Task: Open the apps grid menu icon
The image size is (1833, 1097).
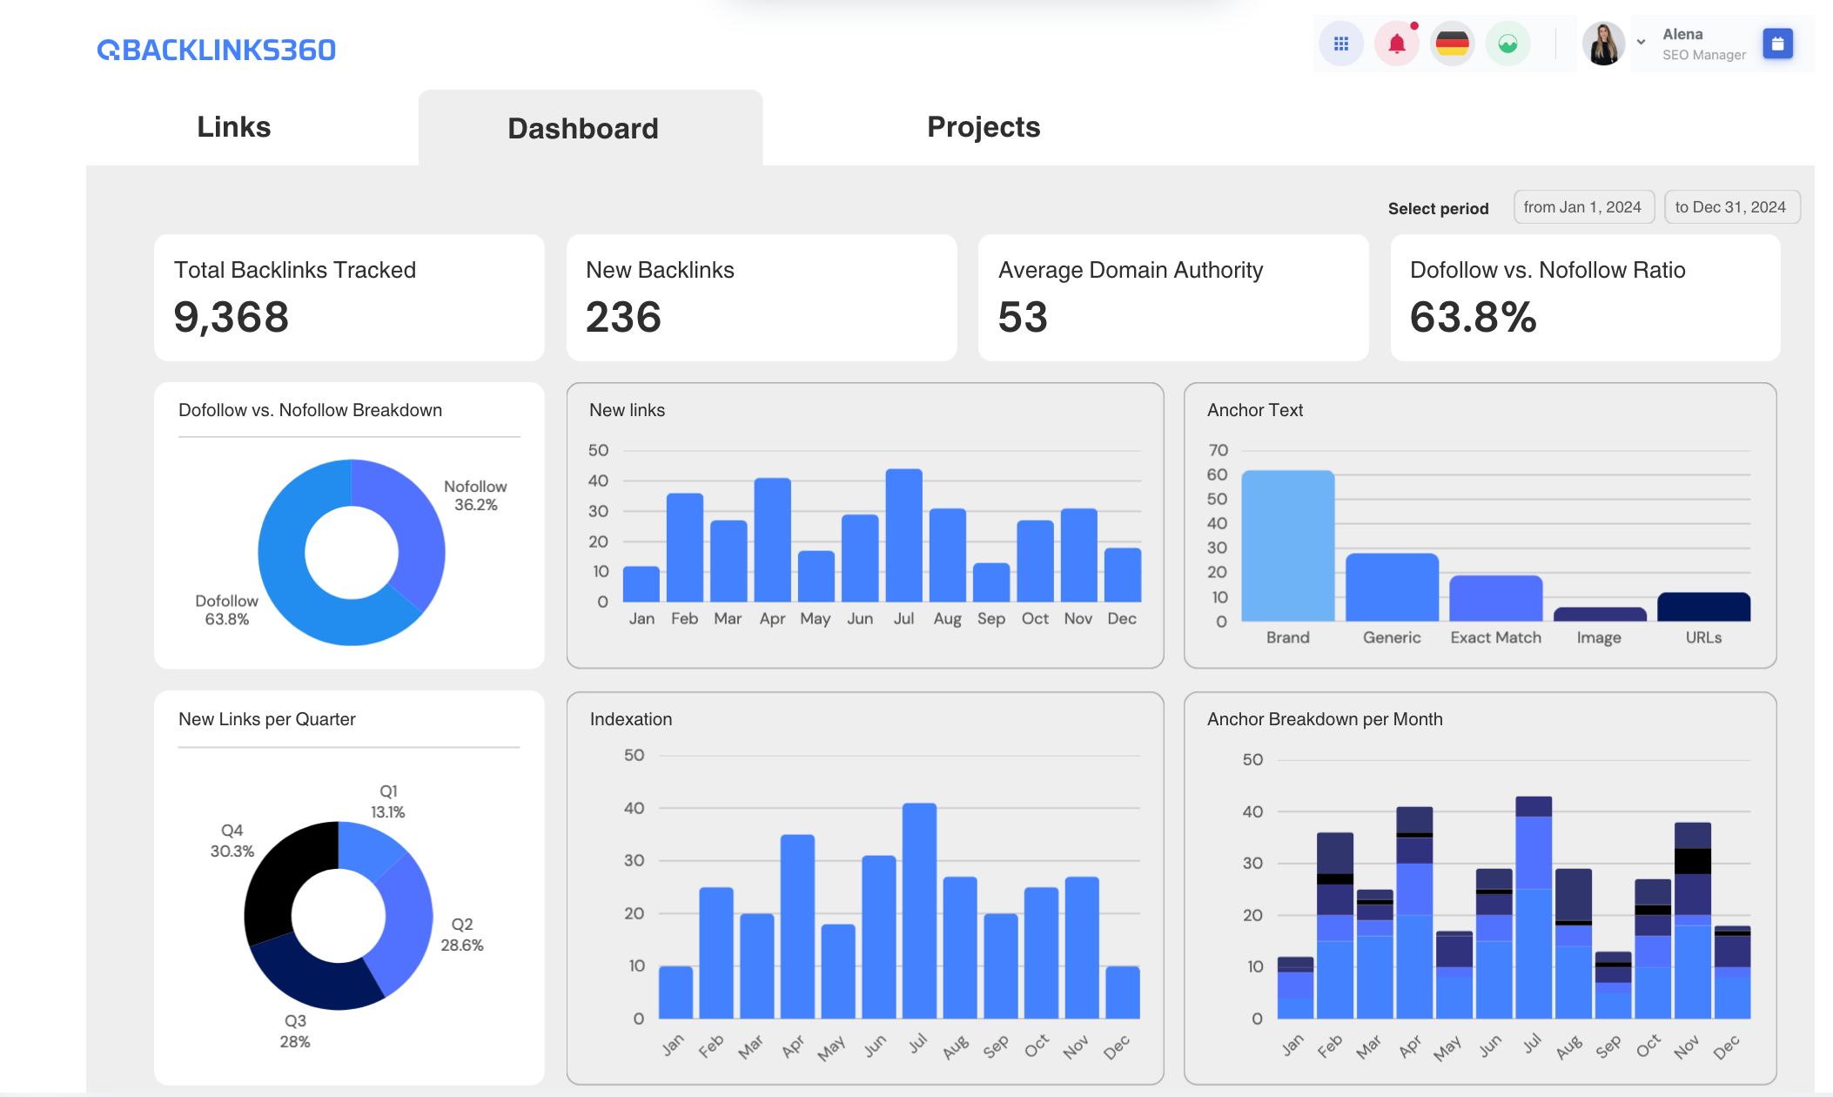Action: tap(1341, 44)
